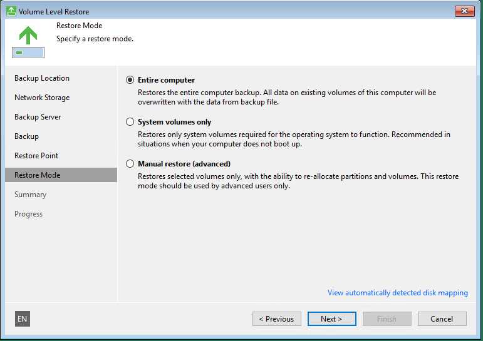Go to the Network Storage step
Image resolution: width=483 pixels, height=341 pixels.
42,98
